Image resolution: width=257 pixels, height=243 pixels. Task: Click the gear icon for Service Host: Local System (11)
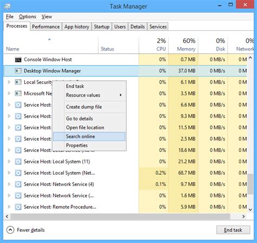coord(18,162)
